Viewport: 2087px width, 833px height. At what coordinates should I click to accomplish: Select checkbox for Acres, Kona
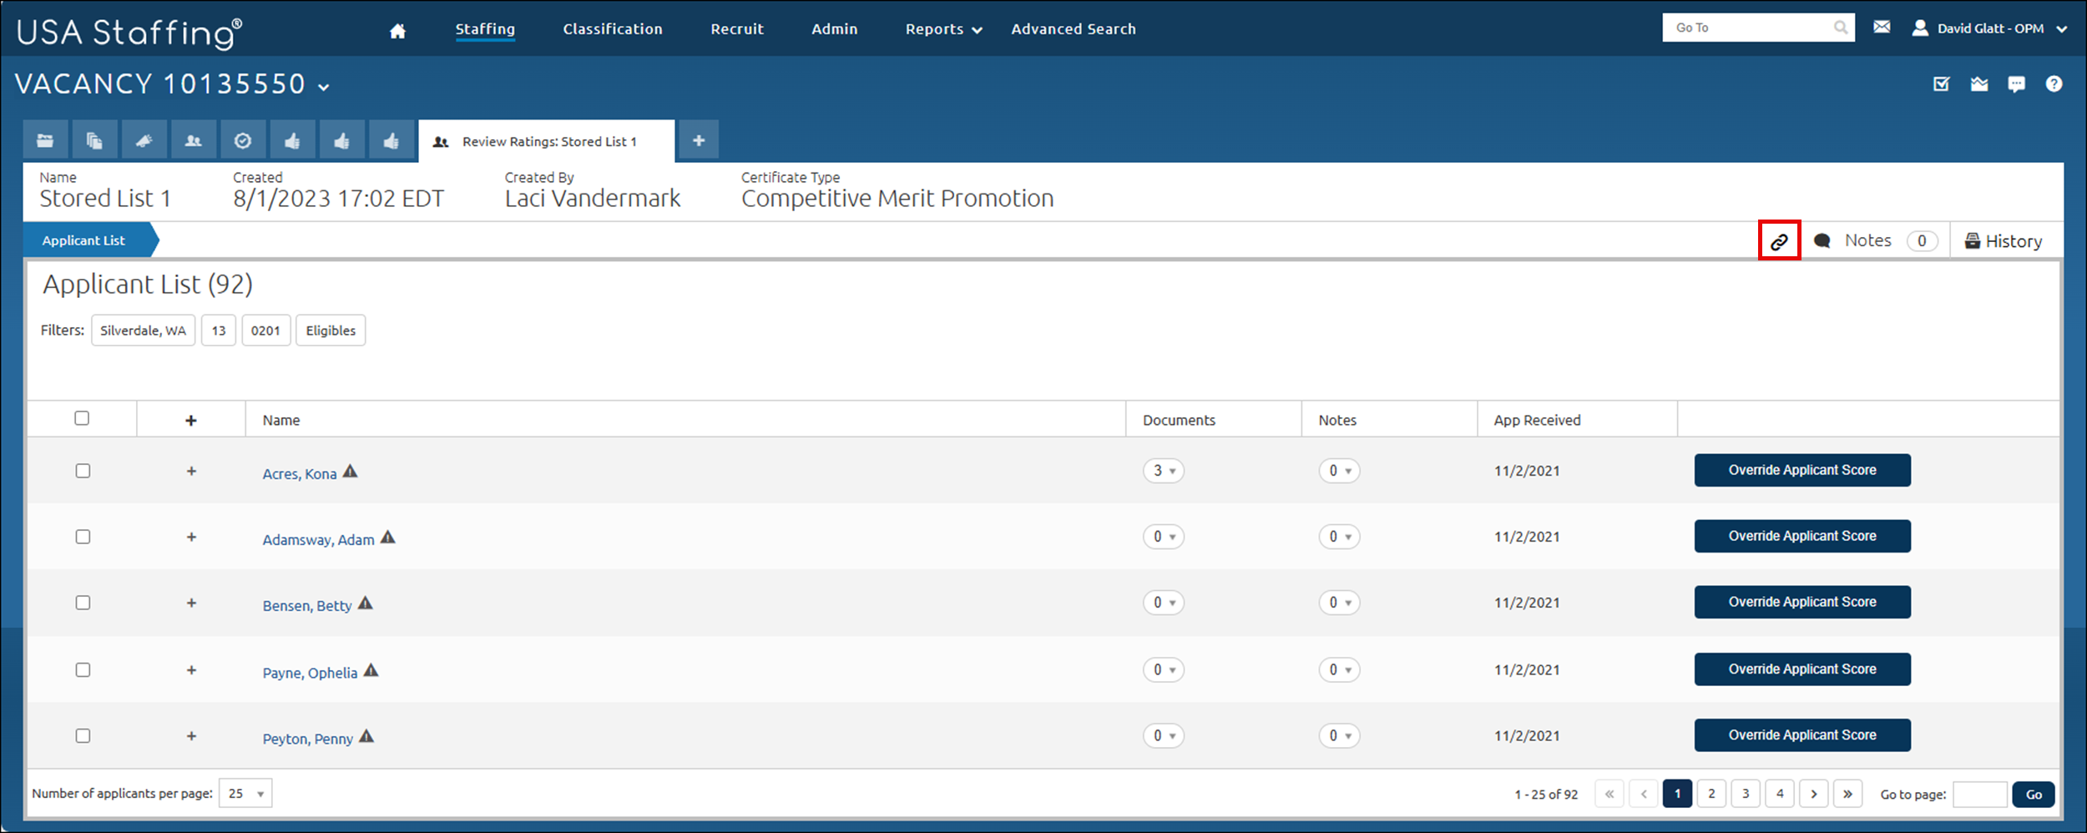tap(83, 471)
